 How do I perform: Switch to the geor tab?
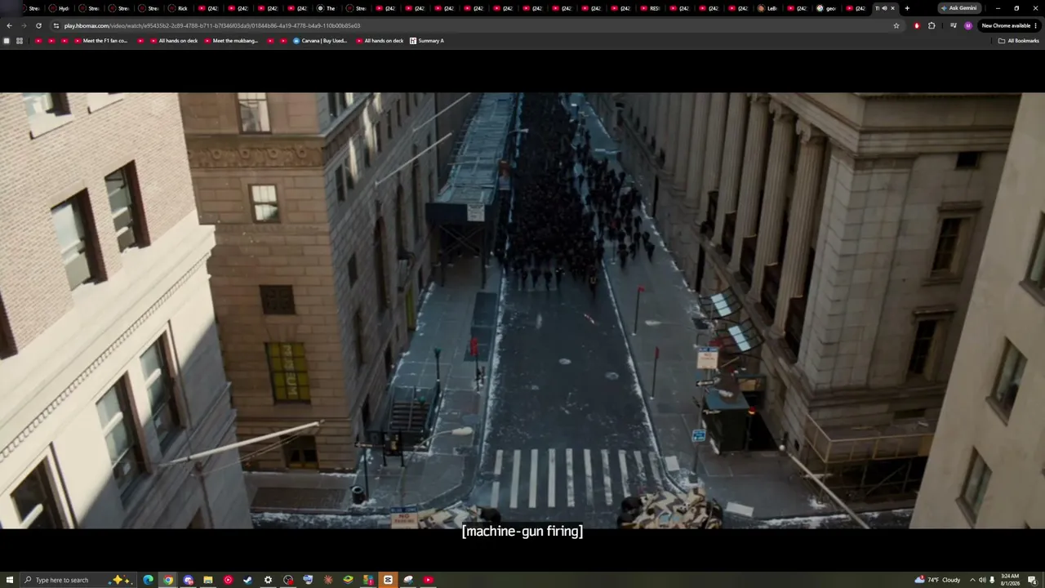pyautogui.click(x=826, y=8)
